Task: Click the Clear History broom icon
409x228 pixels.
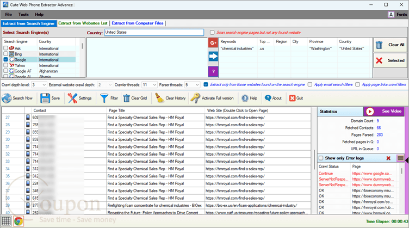Action: 159,98
